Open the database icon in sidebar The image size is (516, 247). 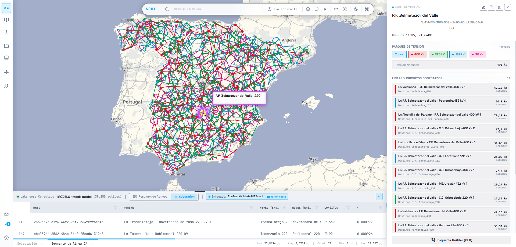point(6,58)
